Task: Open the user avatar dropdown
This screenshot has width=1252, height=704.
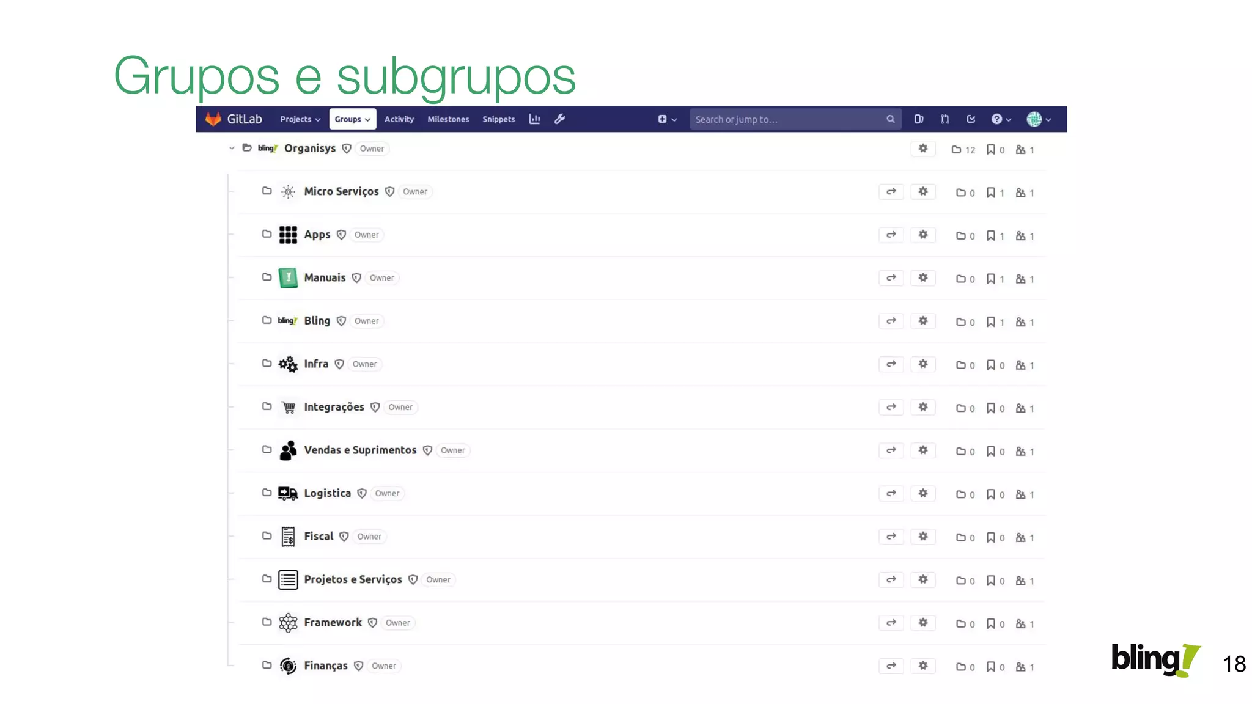Action: point(1039,119)
